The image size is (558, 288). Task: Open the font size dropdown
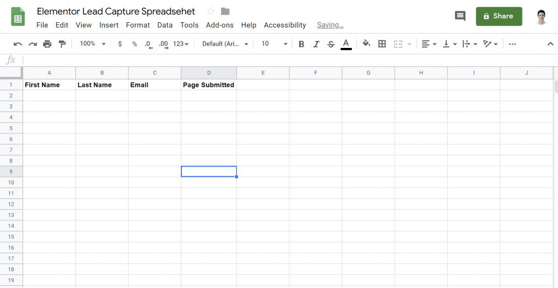point(274,44)
